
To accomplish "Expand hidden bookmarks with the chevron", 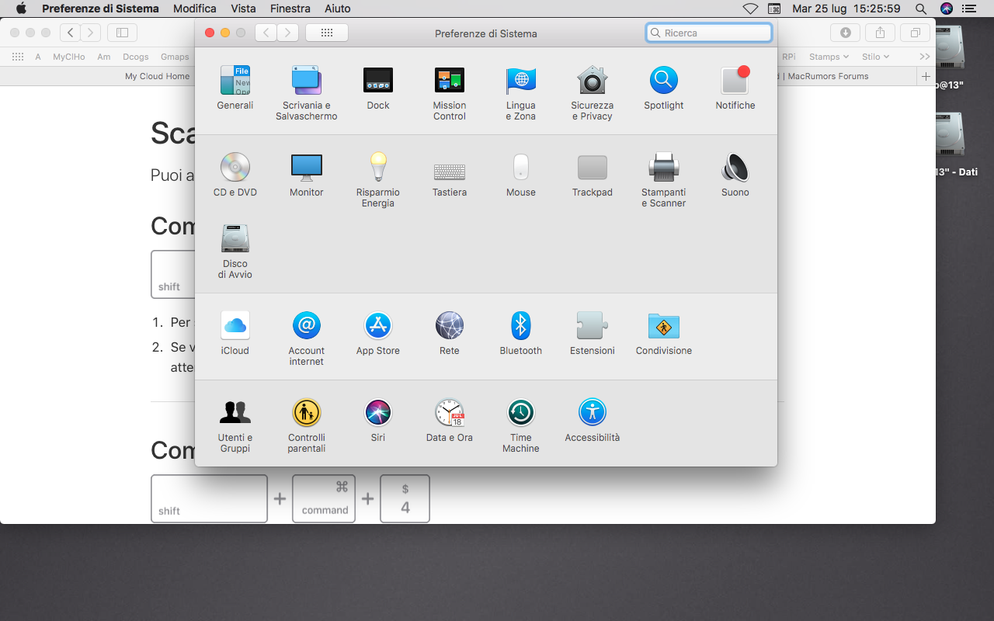I will coord(924,57).
